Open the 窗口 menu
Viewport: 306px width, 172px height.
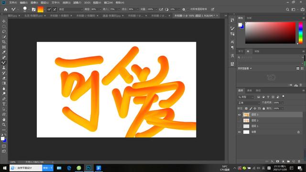tap(109, 2)
